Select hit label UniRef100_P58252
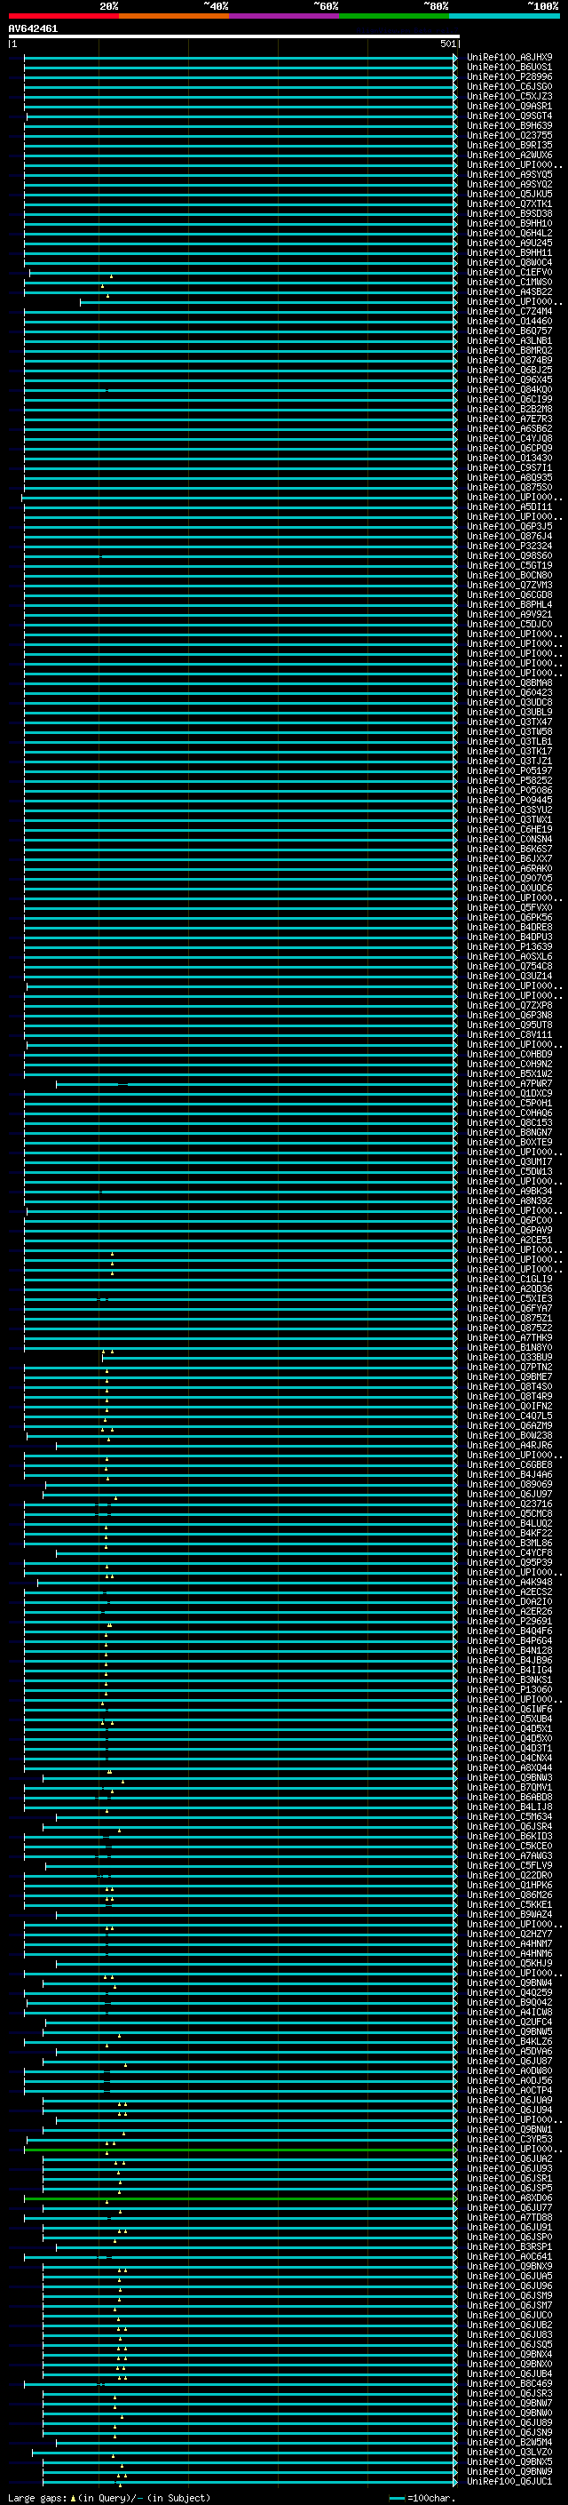 [509, 780]
